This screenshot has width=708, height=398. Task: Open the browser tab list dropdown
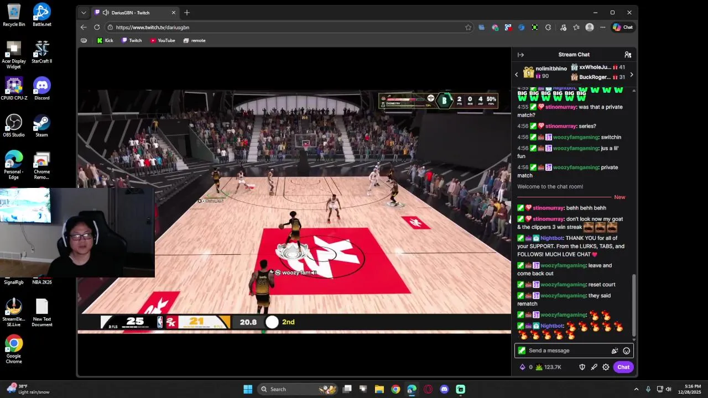coord(84,12)
